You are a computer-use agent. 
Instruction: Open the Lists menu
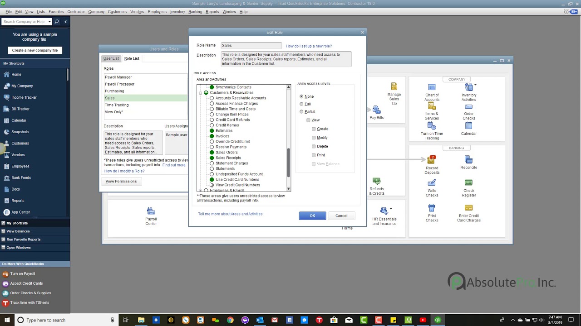coord(41,12)
